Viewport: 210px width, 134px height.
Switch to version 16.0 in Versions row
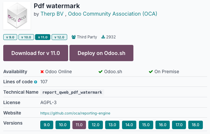(163, 125)
